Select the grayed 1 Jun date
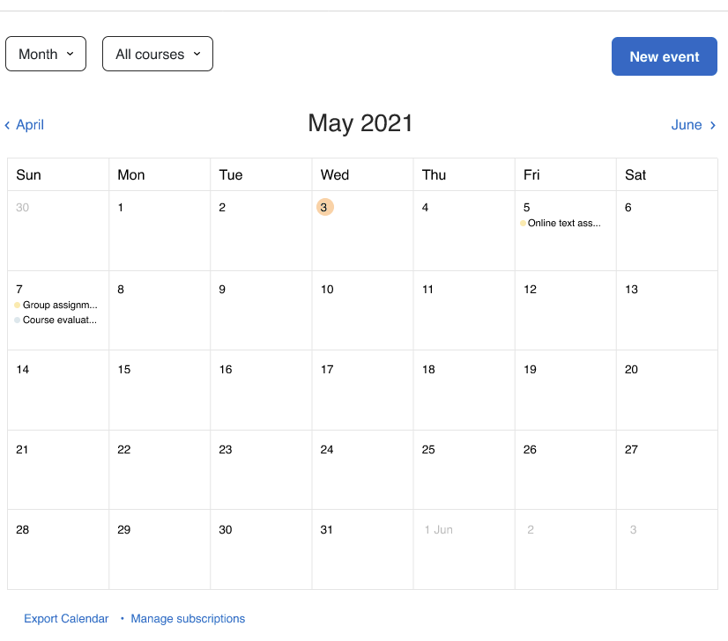Image resolution: width=728 pixels, height=641 pixels. pyautogui.click(x=438, y=530)
